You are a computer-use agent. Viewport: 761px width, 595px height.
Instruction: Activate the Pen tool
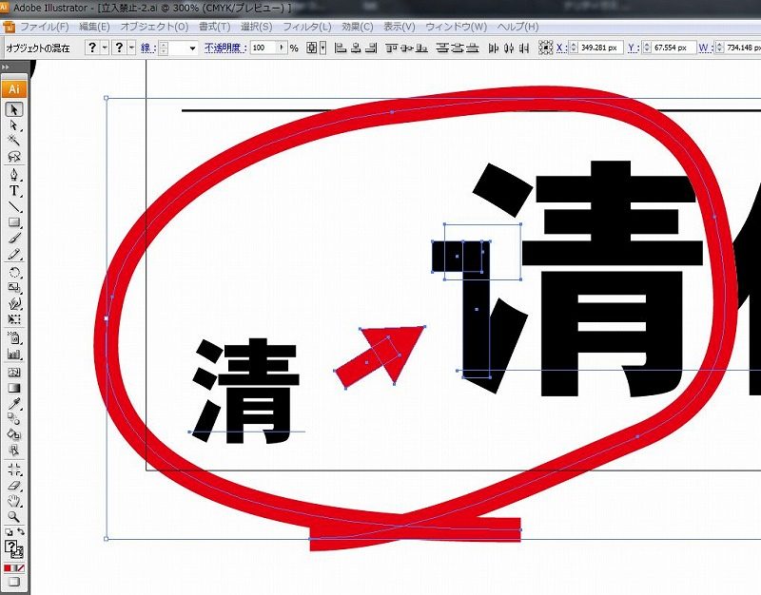[x=14, y=175]
